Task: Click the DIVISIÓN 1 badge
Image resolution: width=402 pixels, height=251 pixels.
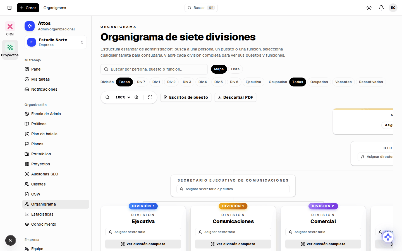Action: (x=233, y=206)
